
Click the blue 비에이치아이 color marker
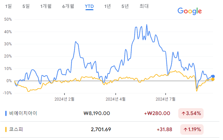(6, 113)
